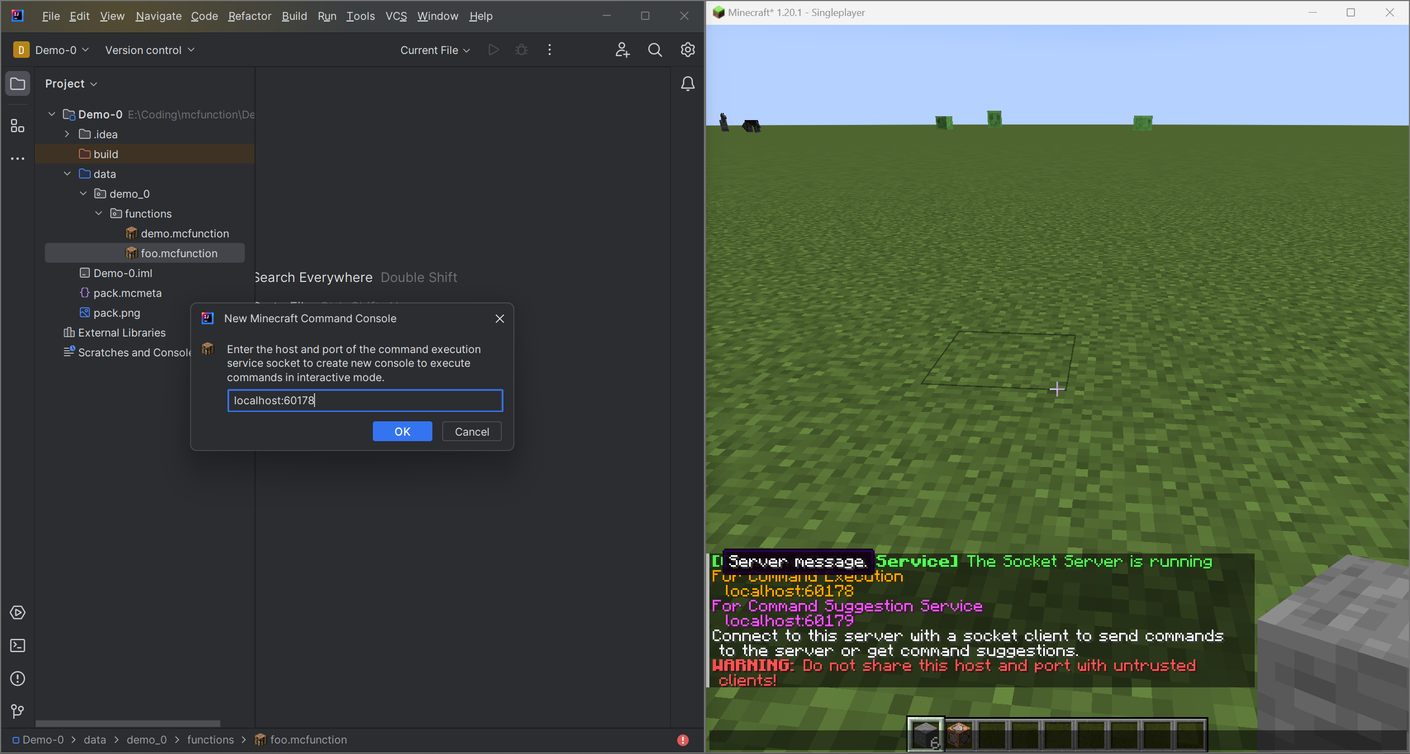This screenshot has width=1410, height=754.
Task: Open the Edit menu
Action: point(79,16)
